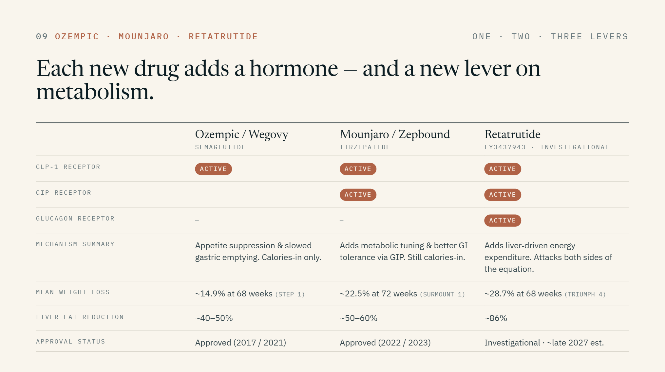Click the OZEMPIC label in the header

coord(77,36)
